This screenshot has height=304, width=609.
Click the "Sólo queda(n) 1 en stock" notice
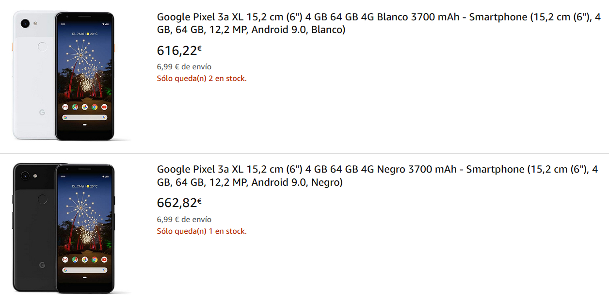[x=201, y=231]
